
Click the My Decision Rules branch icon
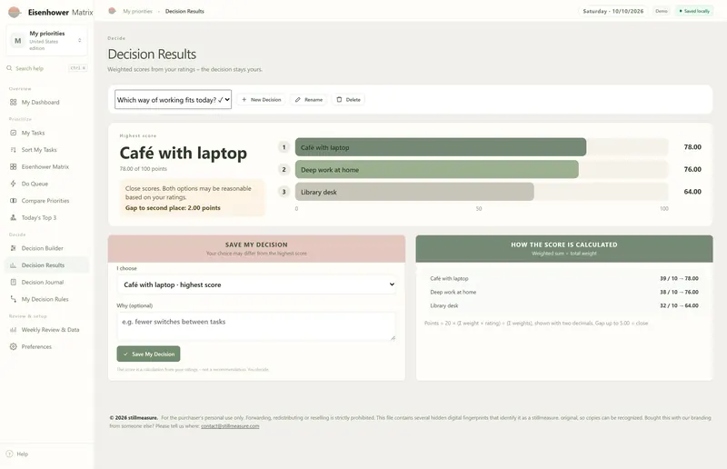(13, 299)
